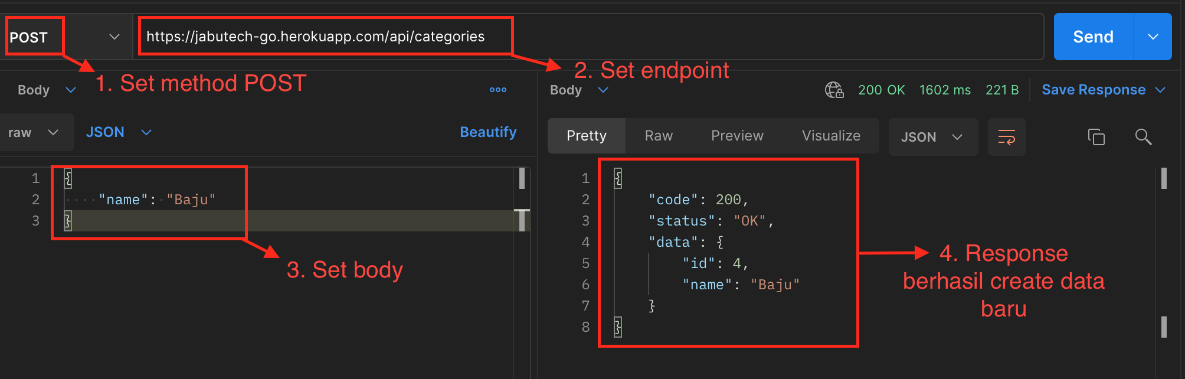
Task: Search within the response body
Action: click(x=1143, y=137)
